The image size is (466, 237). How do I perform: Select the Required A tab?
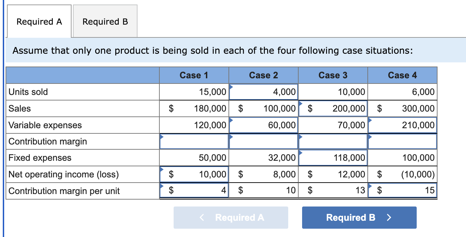point(39,21)
